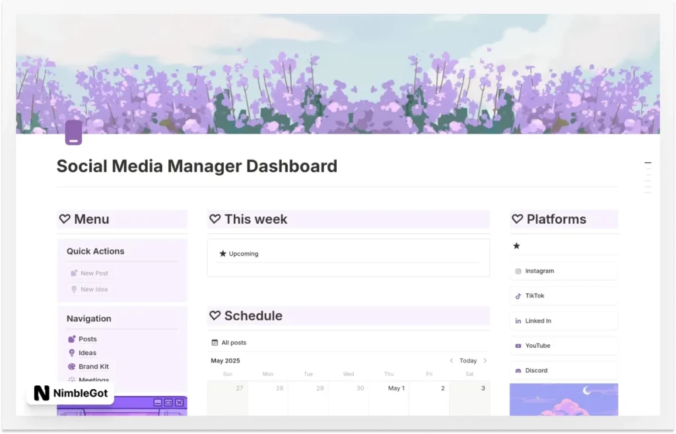Screen dimensions: 676x434
Task: Jump to Today in the calendar
Action: click(468, 361)
